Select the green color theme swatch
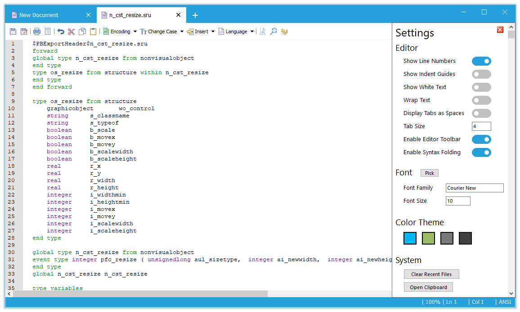Screen dimensions: 520x312 click(428, 238)
